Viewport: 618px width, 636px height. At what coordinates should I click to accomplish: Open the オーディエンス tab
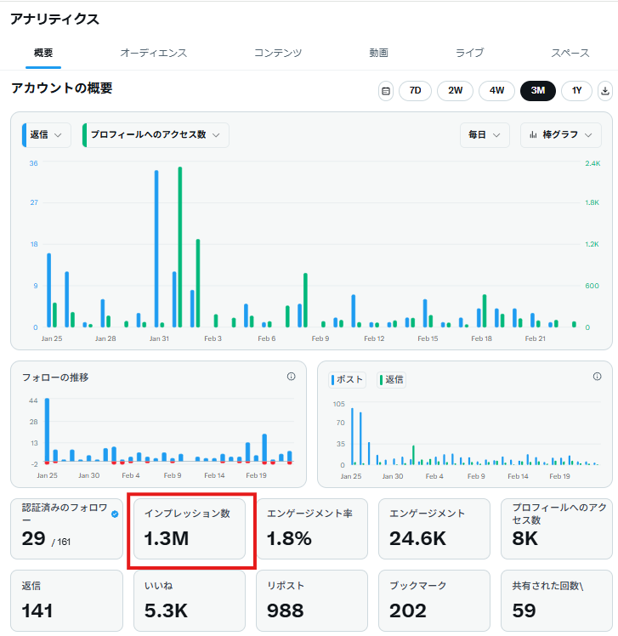(153, 53)
